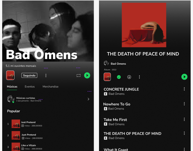Download the album using the arrow icon

click(x=129, y=77)
